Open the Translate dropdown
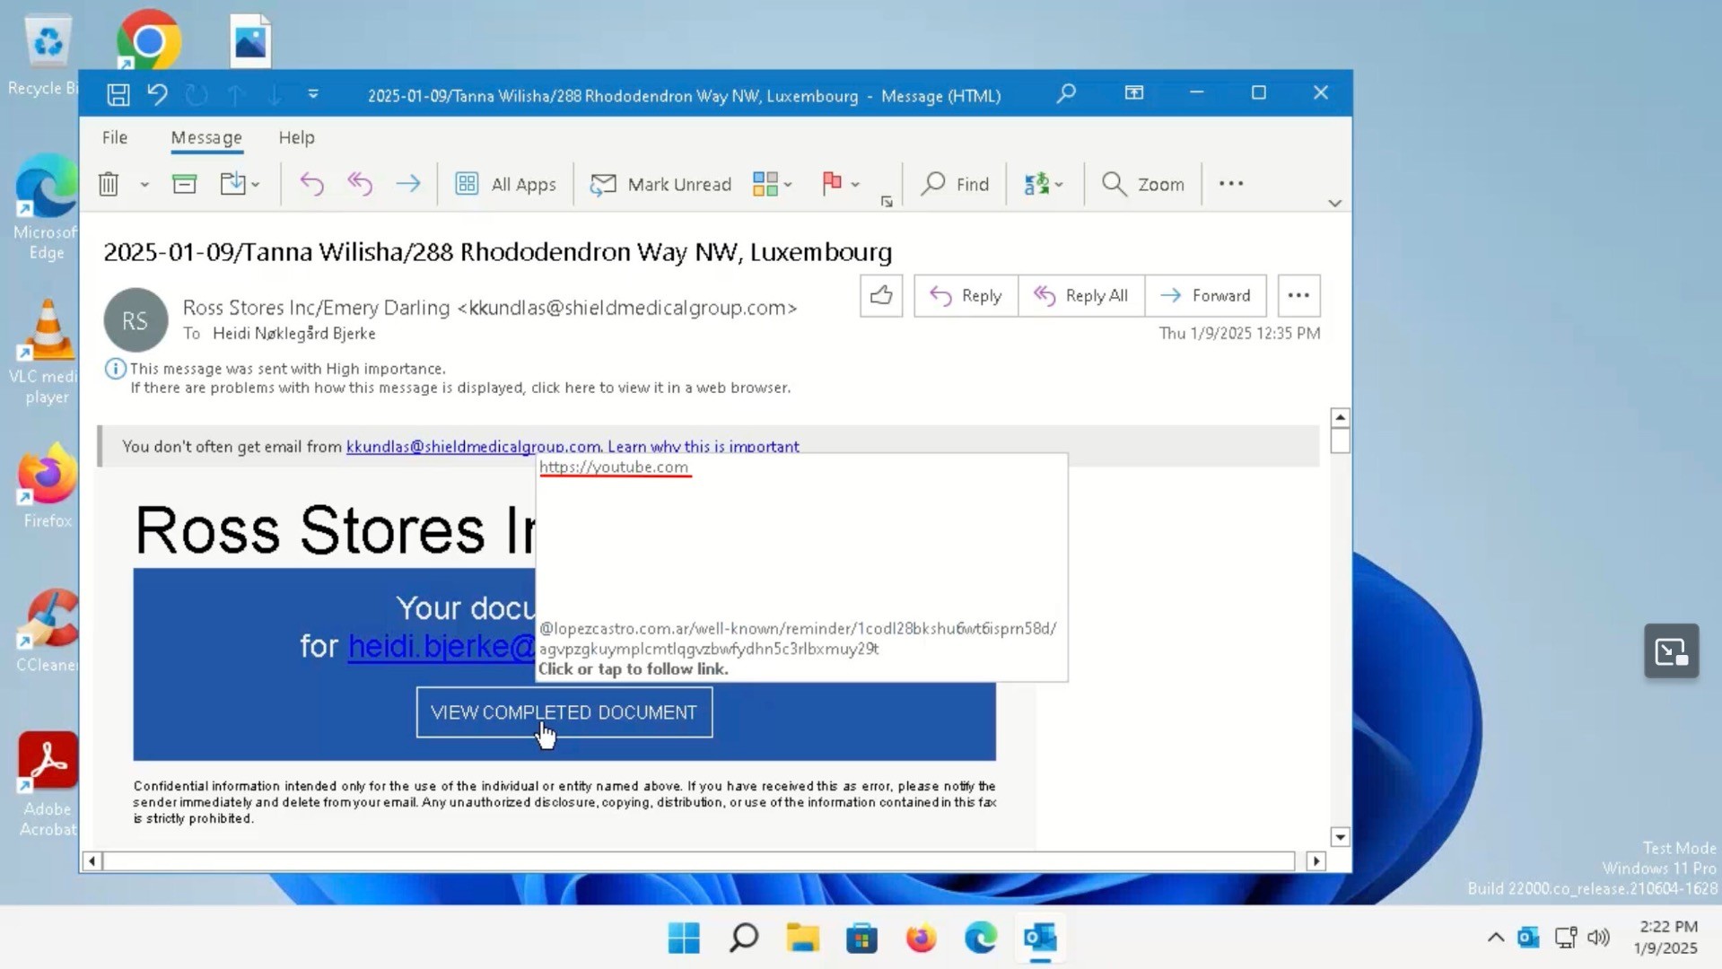The image size is (1722, 969). point(1044,184)
